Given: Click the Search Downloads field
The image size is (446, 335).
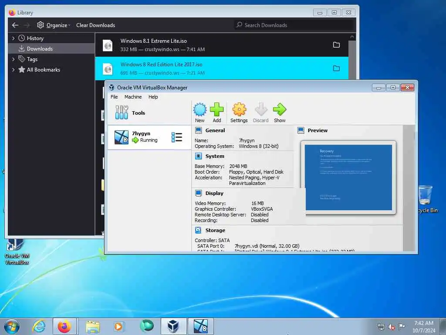Looking at the screenshot, I should pyautogui.click(x=295, y=25).
